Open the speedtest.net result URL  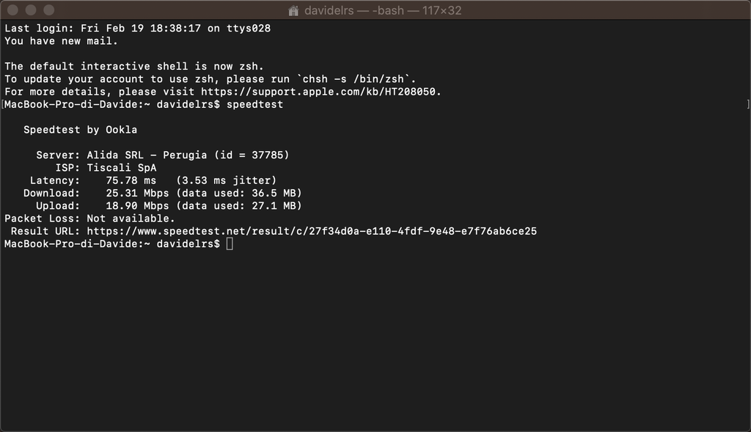click(x=312, y=231)
